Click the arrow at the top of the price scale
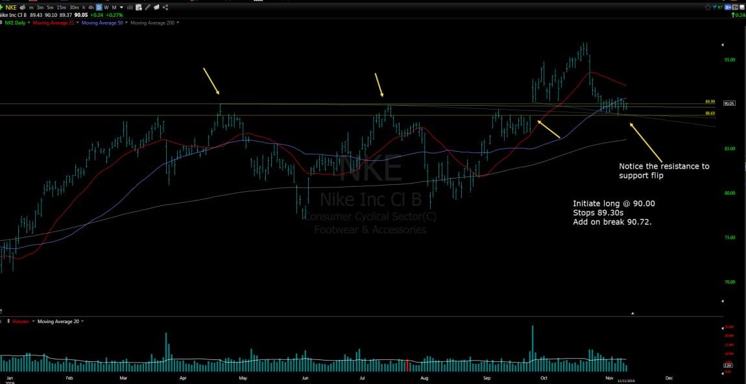Screen dimensions: 746x384 723,45
